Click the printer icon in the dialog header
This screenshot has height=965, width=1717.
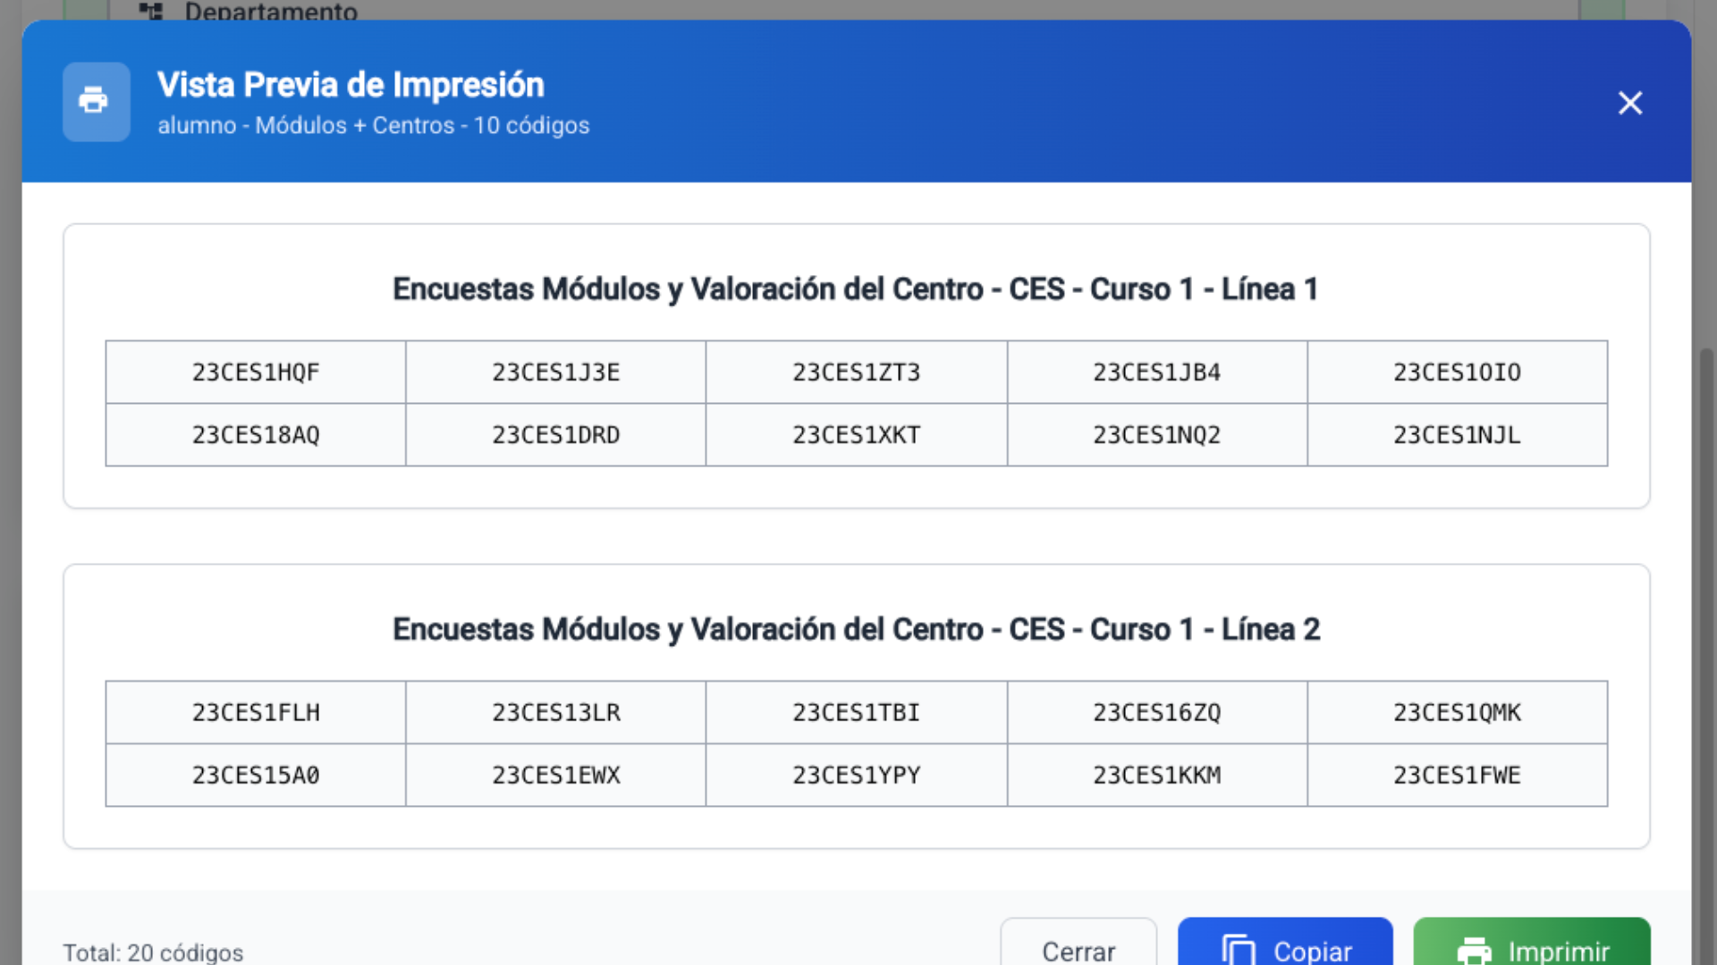[x=96, y=102]
